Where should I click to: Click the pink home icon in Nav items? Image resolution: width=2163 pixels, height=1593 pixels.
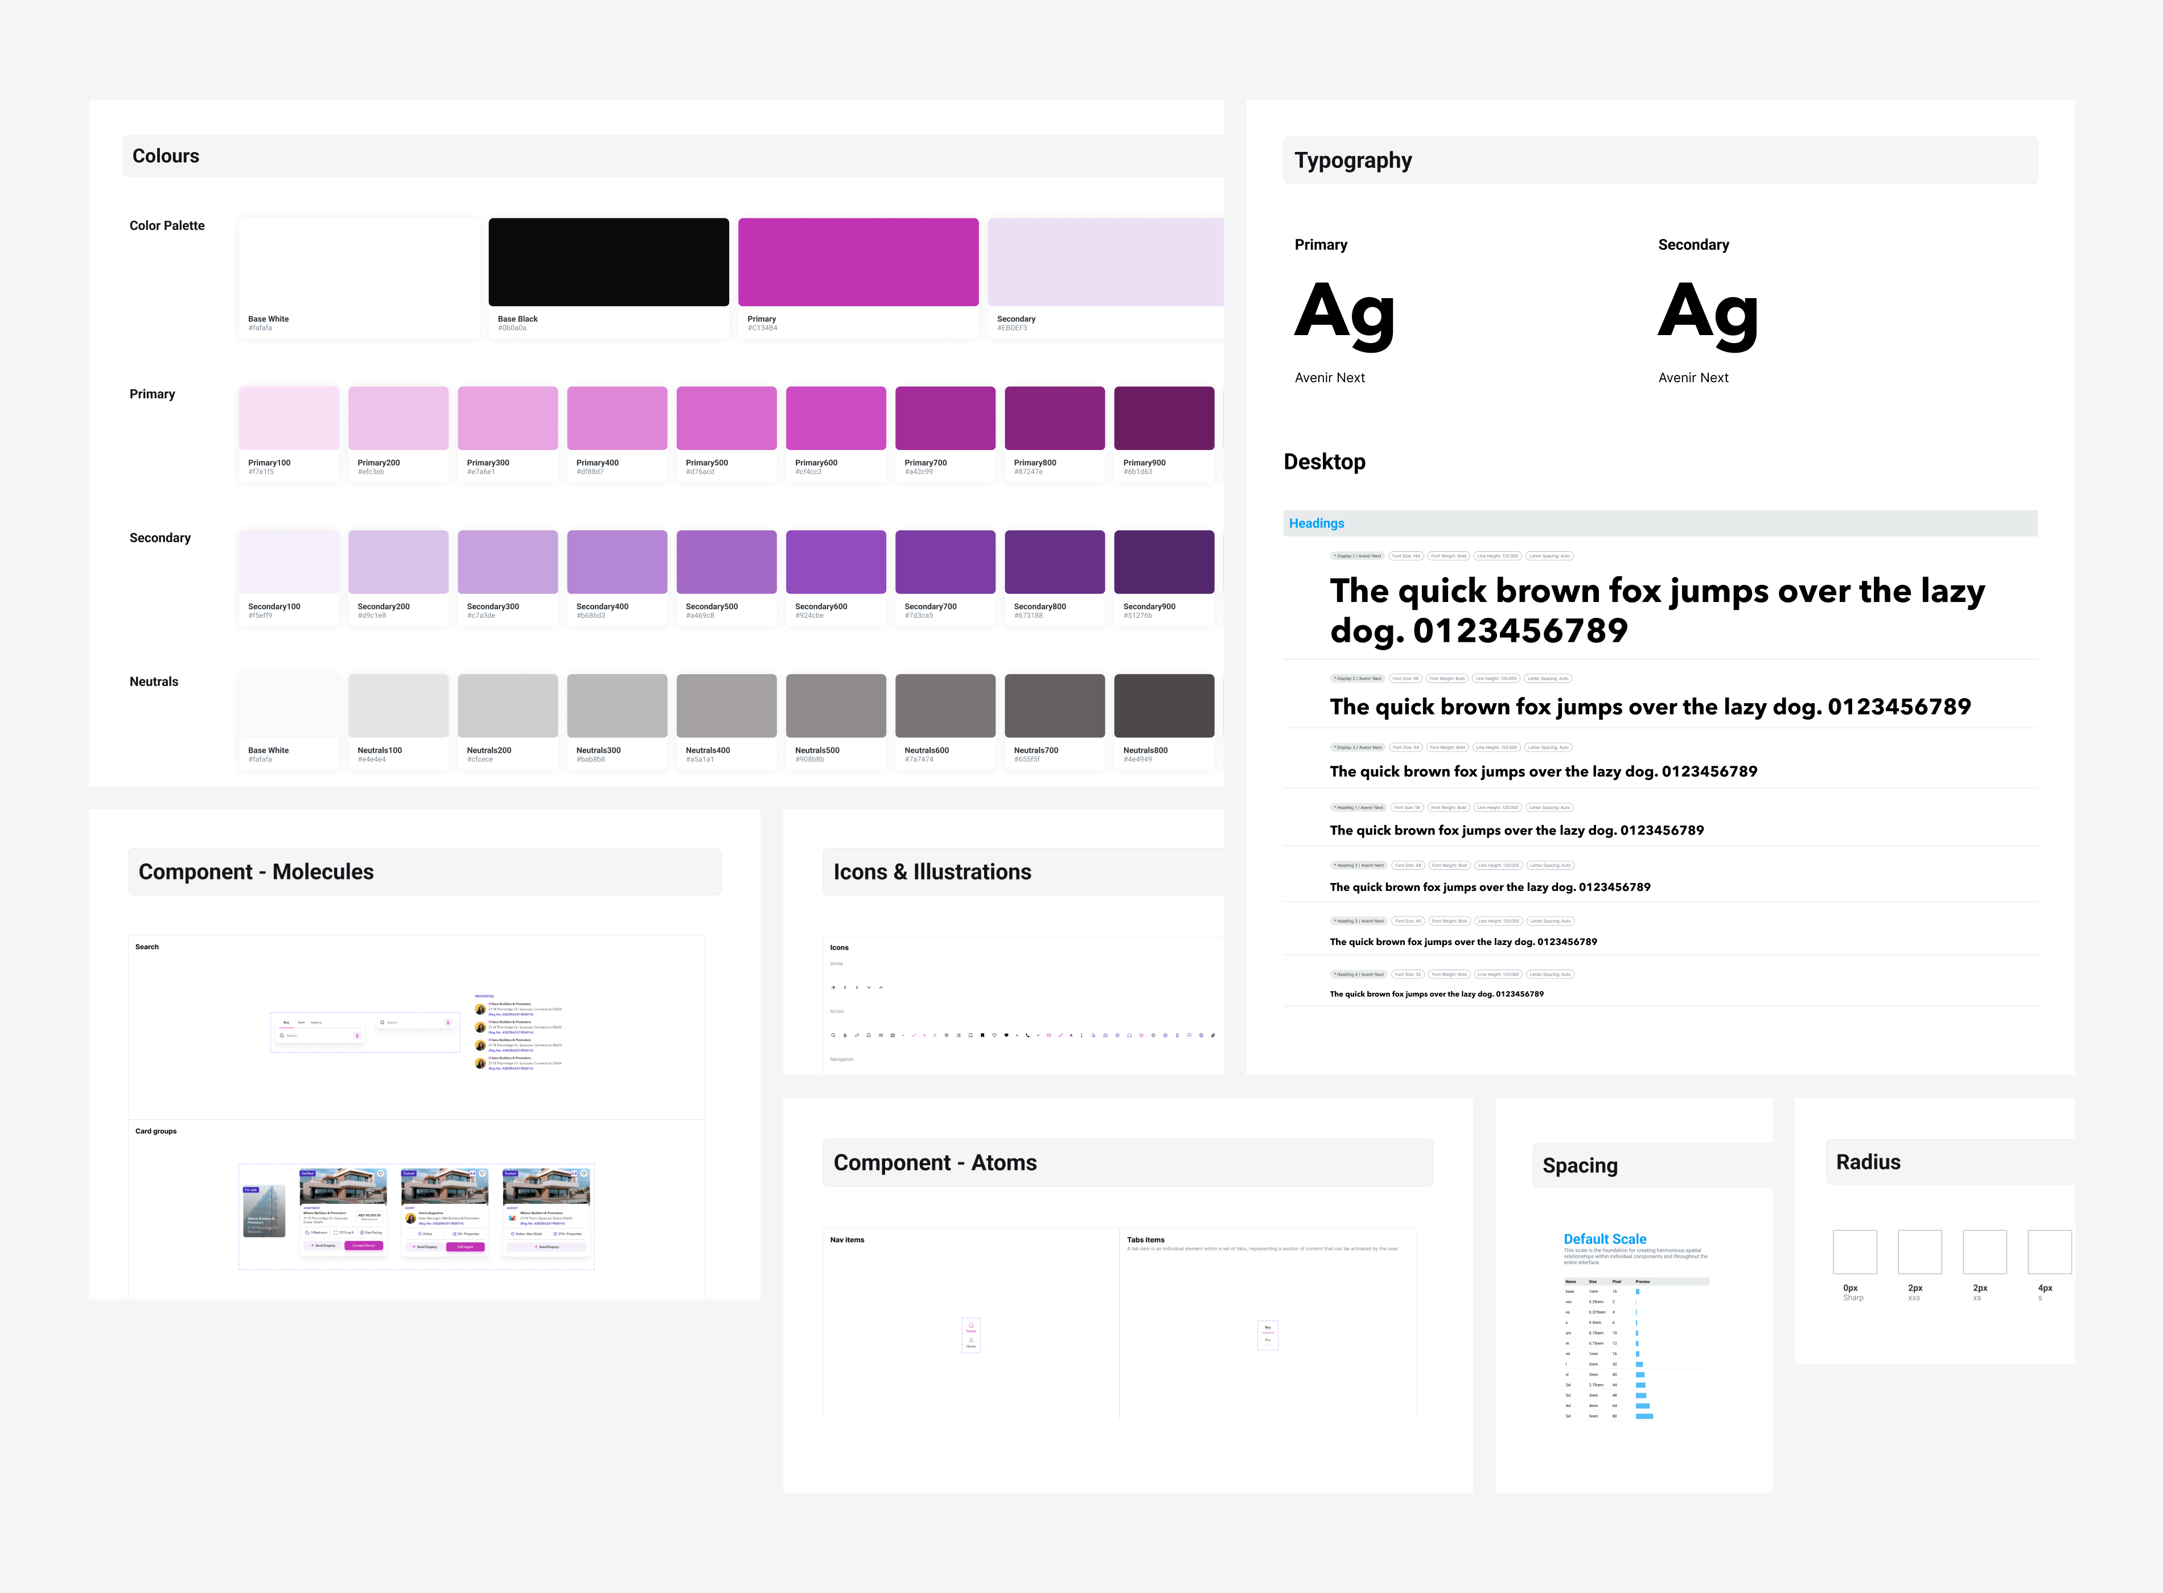[972, 1326]
